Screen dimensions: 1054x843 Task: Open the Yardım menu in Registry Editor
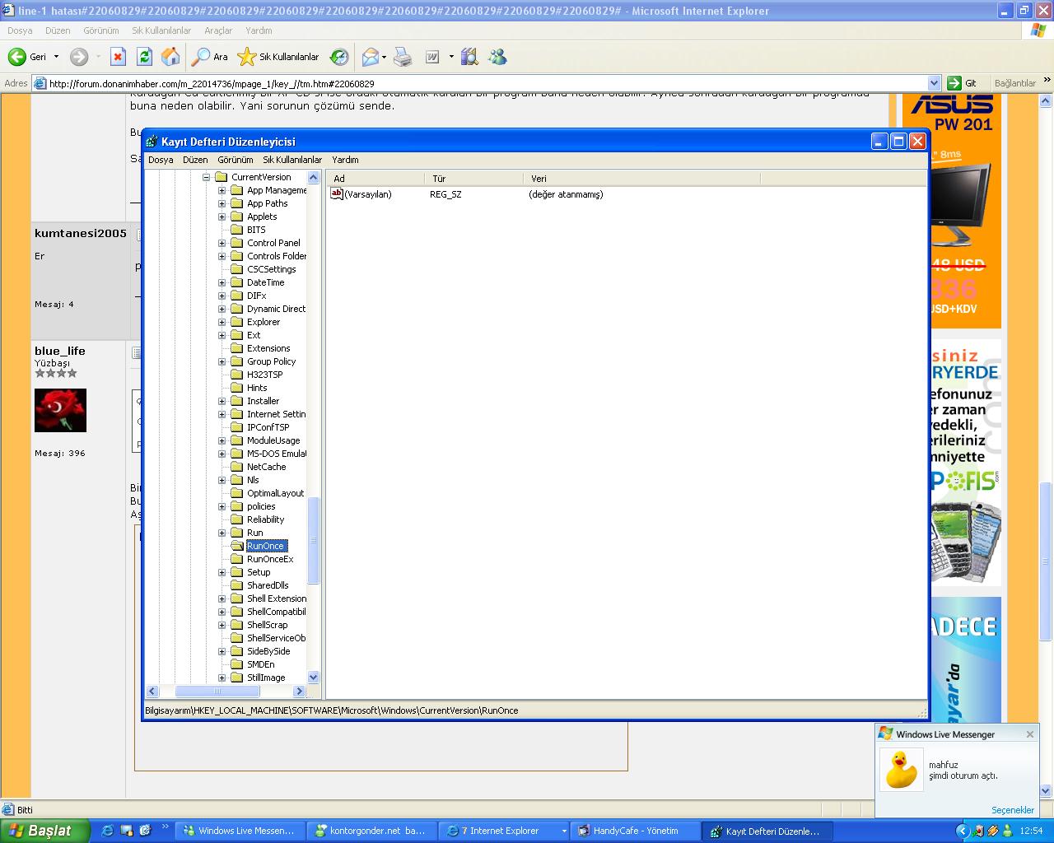tap(345, 160)
